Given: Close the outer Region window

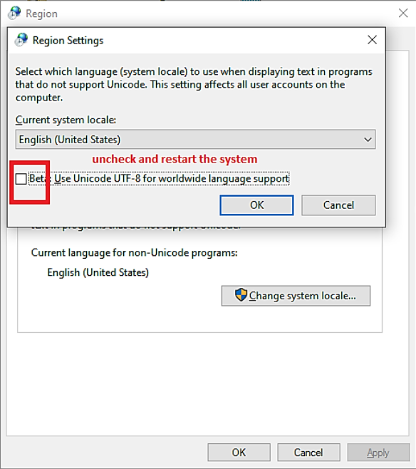Looking at the screenshot, I should (x=403, y=13).
